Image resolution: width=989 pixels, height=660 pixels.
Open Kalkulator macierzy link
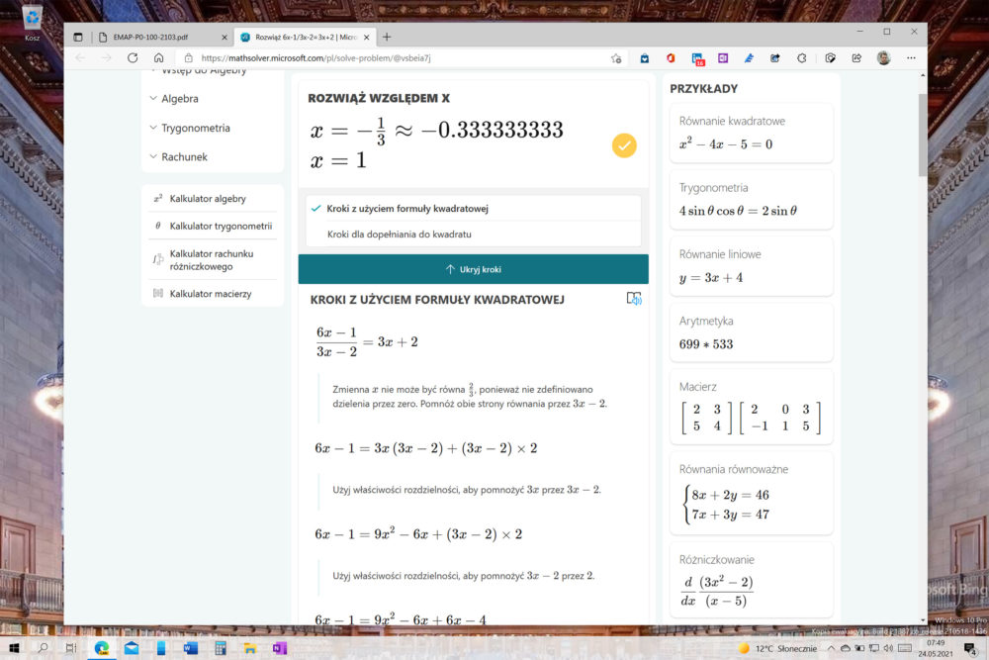211,294
